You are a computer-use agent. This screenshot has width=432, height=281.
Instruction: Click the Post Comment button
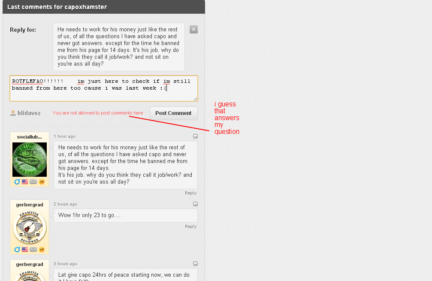174,113
